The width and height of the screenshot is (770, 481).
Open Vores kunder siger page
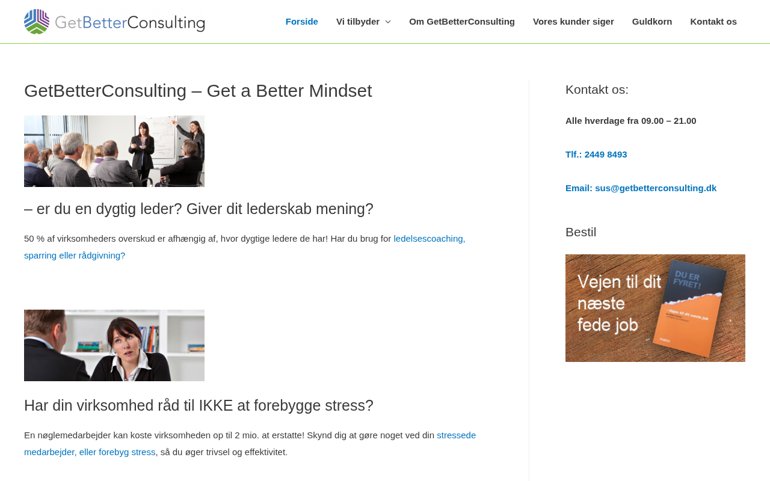[x=573, y=22]
